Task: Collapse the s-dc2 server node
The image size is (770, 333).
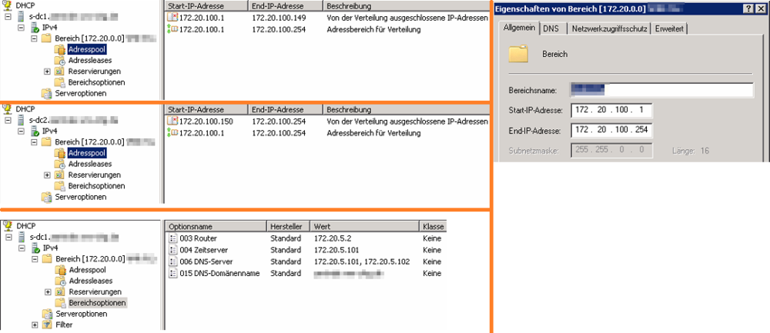Action: pyautogui.click(x=8, y=120)
